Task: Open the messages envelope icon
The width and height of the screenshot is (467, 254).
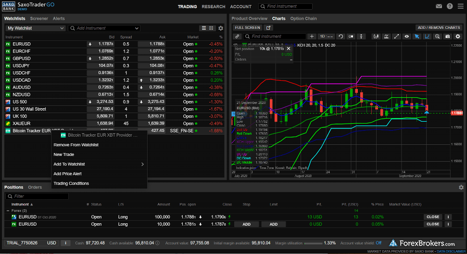Action: click(x=439, y=6)
